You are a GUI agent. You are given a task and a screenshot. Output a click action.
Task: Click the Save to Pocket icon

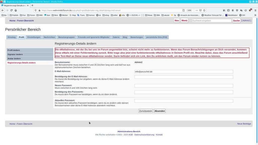tap(200, 10)
